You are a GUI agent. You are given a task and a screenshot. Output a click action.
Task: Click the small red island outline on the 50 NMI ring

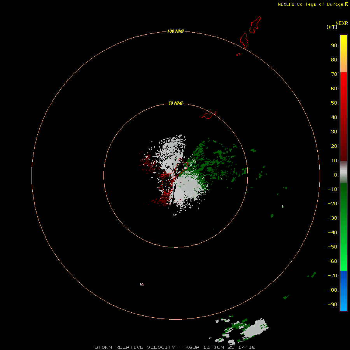(209, 115)
